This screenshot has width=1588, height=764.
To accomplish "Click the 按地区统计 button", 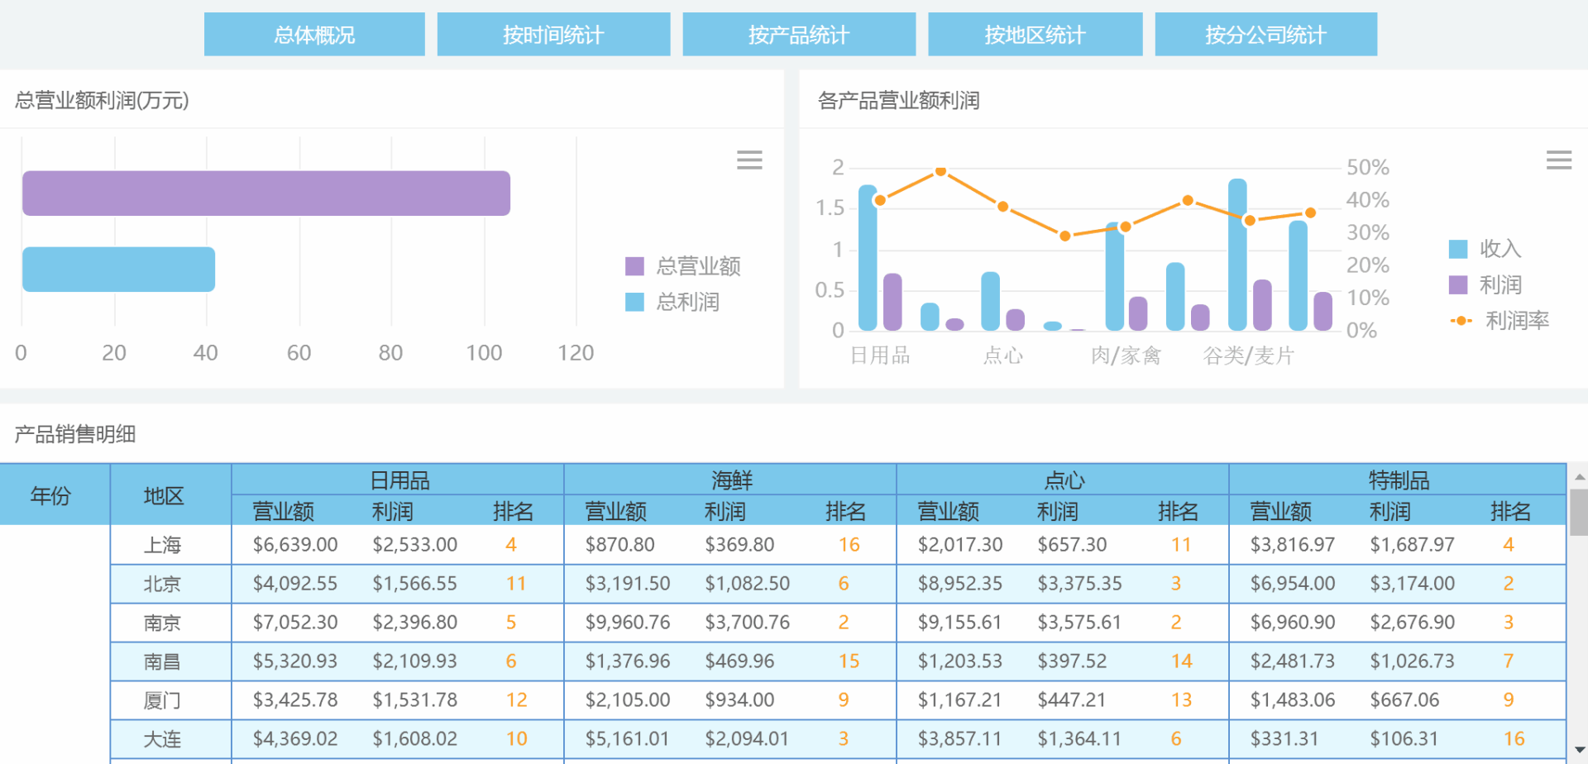I will pyautogui.click(x=1035, y=34).
